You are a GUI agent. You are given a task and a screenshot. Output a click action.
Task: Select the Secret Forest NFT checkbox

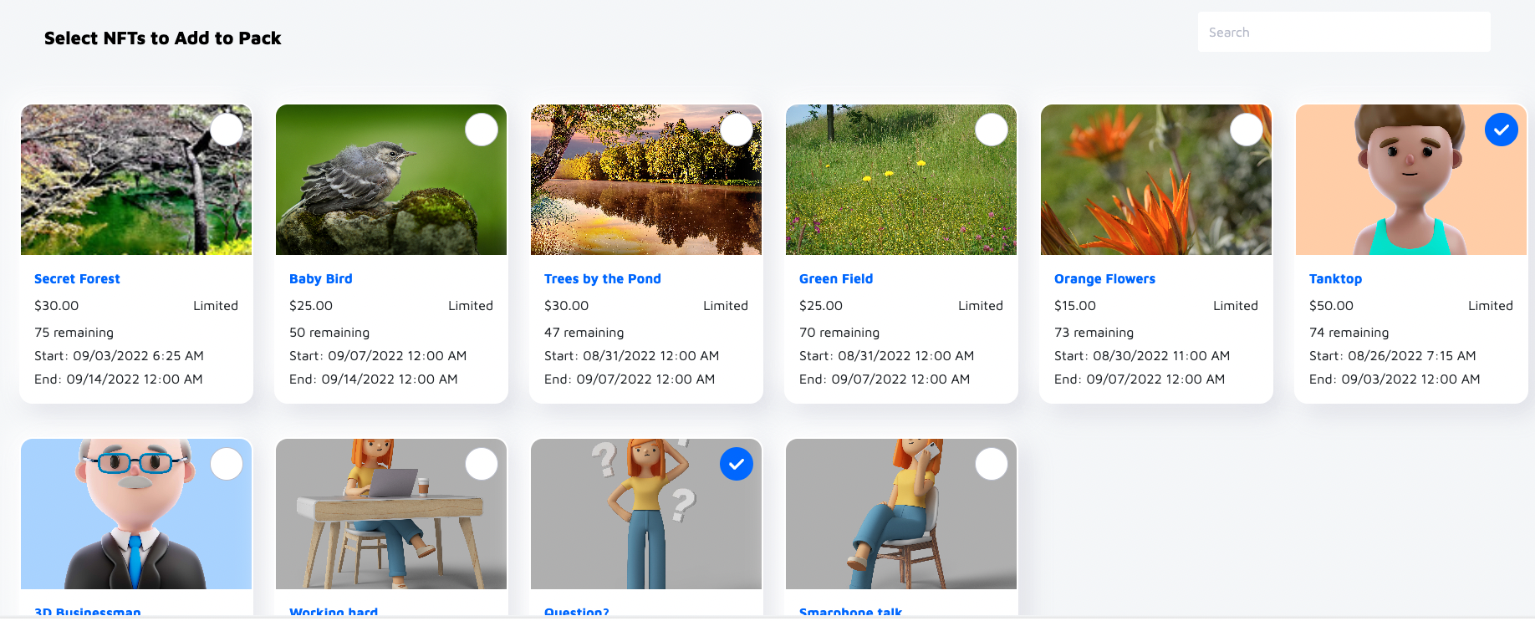(x=227, y=130)
